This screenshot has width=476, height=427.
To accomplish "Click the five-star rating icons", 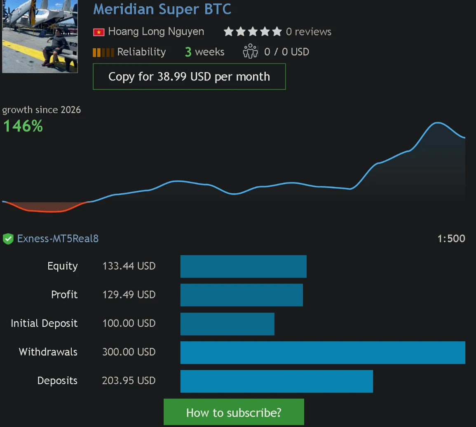I will 253,32.
